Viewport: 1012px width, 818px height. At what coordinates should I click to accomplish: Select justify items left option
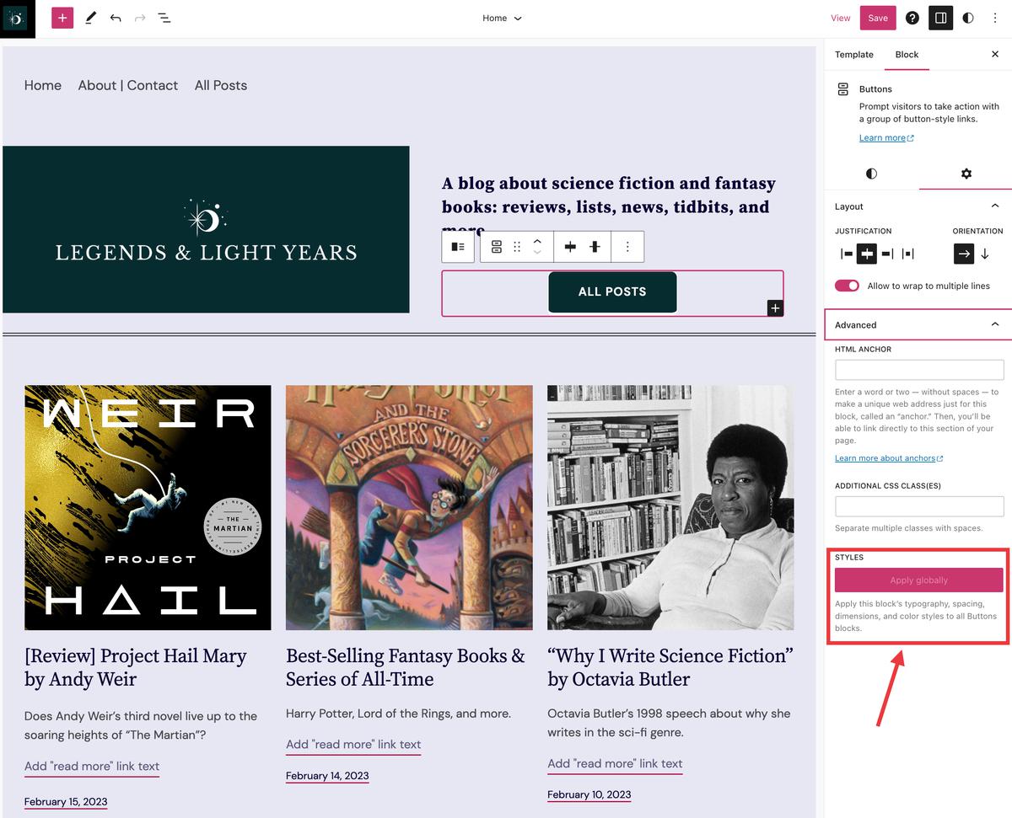coord(846,254)
